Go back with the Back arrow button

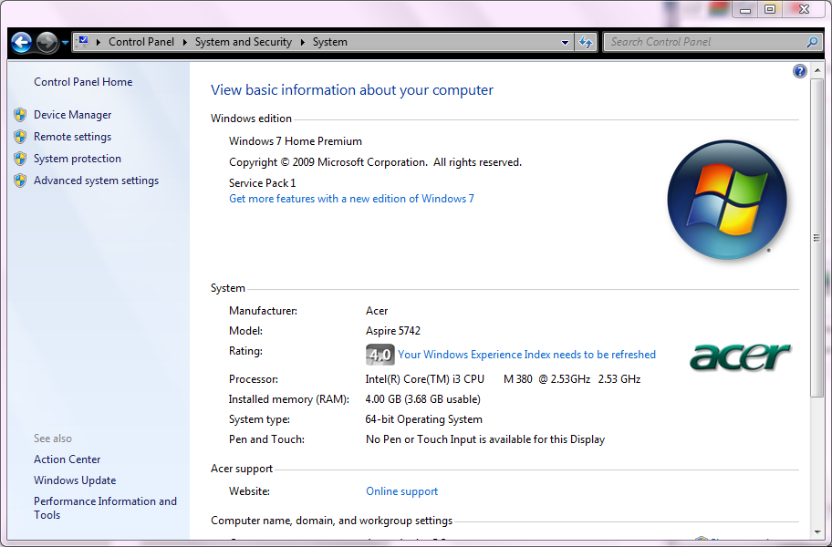tap(21, 43)
